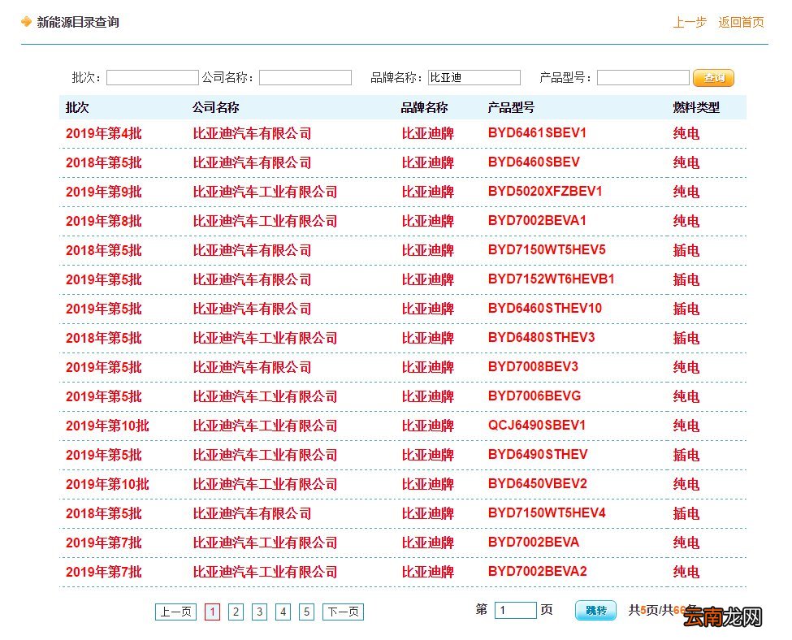Focus the 批次 batch input field
The image size is (792, 640).
coord(153,77)
